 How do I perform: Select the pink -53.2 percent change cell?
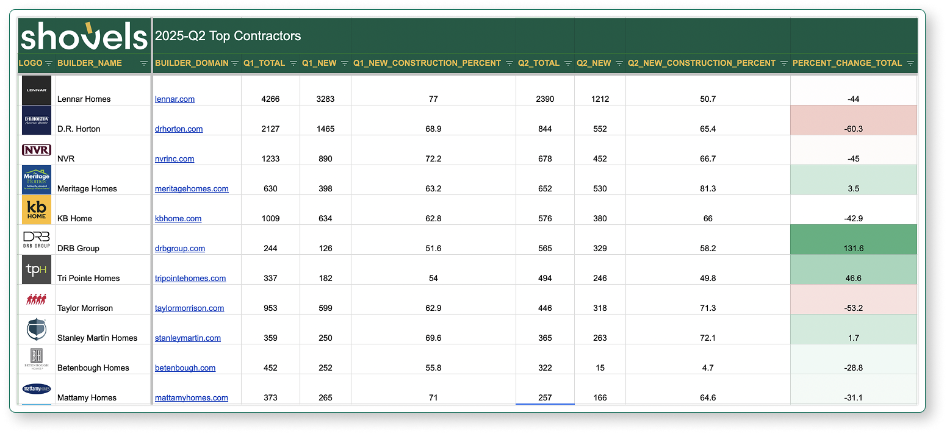coord(854,299)
